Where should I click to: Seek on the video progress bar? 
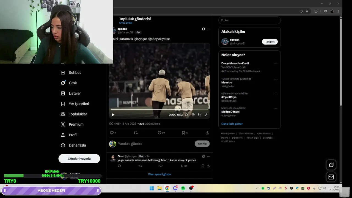(159, 109)
